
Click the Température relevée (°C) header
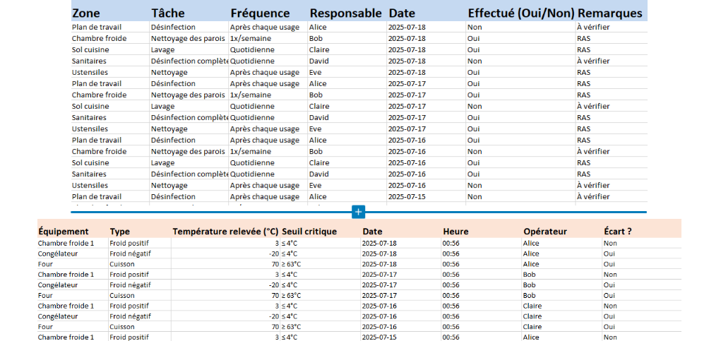225,232
